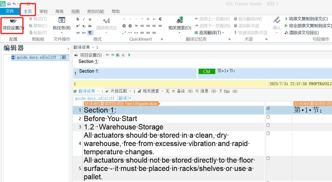Switch to the TQA (0) tab
Viewport: 332px width, 182px height.
click(228, 91)
